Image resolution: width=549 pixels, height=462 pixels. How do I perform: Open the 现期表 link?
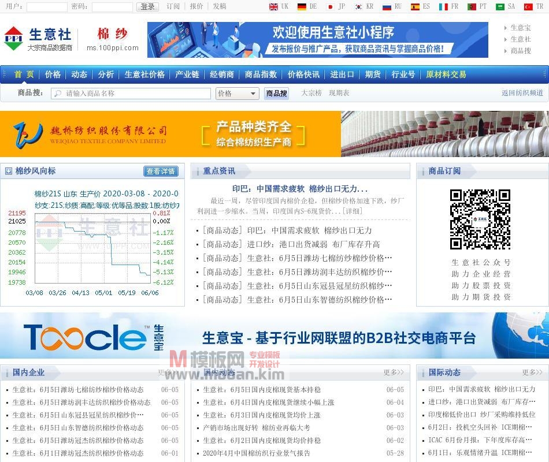coord(339,93)
